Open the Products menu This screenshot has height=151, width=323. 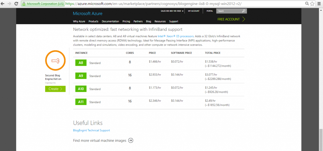93,21
